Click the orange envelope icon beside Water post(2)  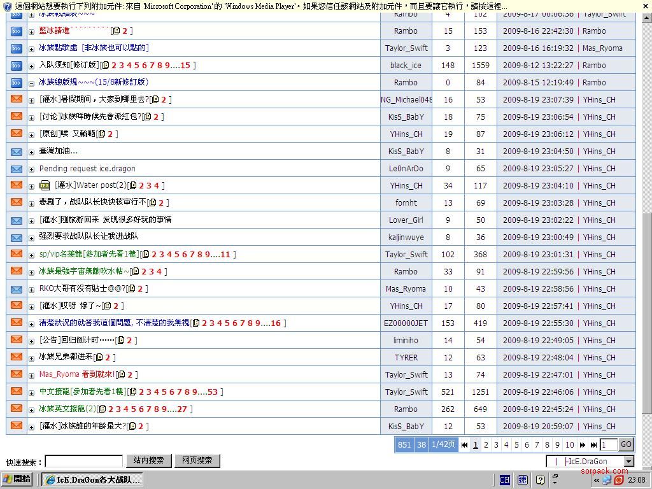(17, 185)
